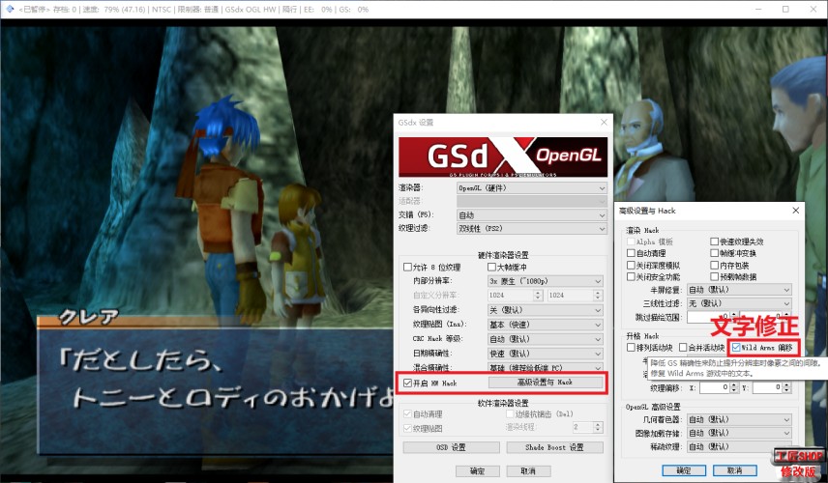Open the 半屏修复 dropdown

pyautogui.click(x=739, y=290)
